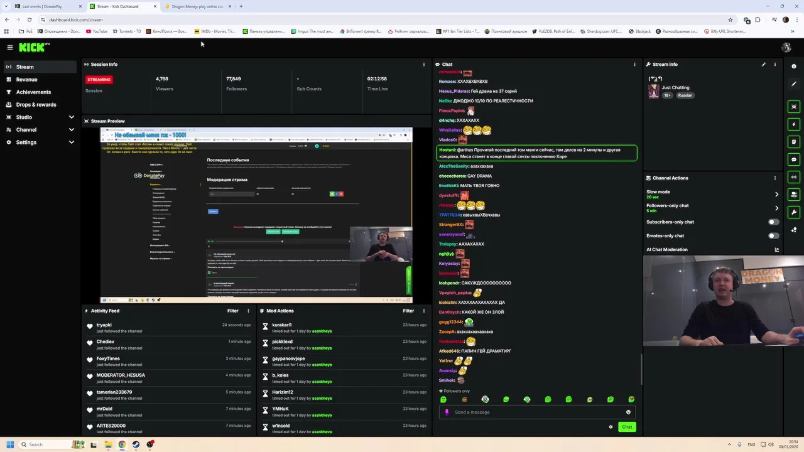Click the bubbles icon at bottom of right toolbar
Screen dimensions: 804x452
[794, 230]
